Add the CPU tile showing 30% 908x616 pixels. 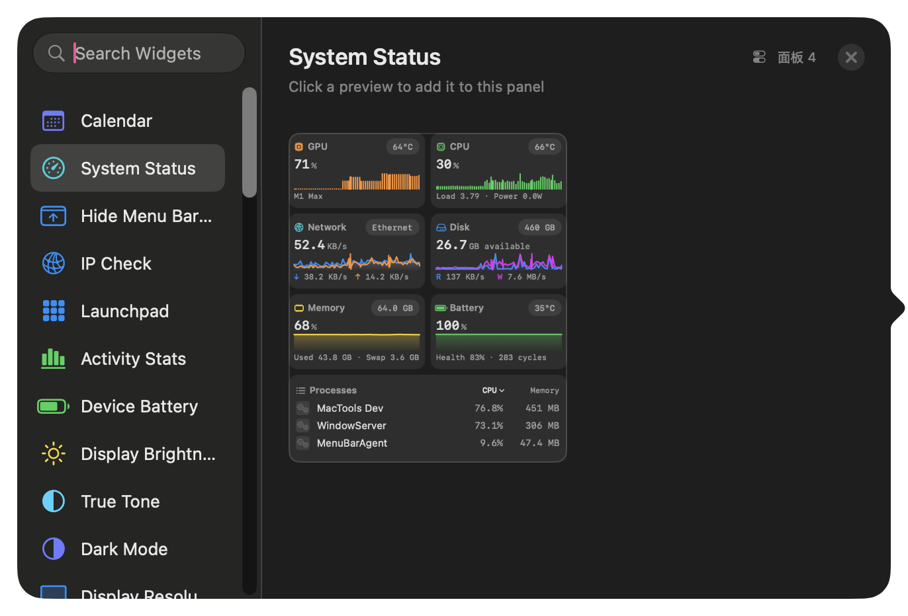pyautogui.click(x=498, y=171)
